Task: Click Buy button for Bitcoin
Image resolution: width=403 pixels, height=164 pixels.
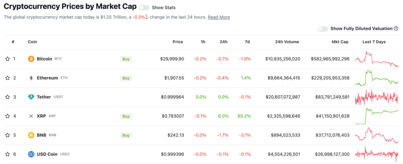Action: (x=126, y=59)
